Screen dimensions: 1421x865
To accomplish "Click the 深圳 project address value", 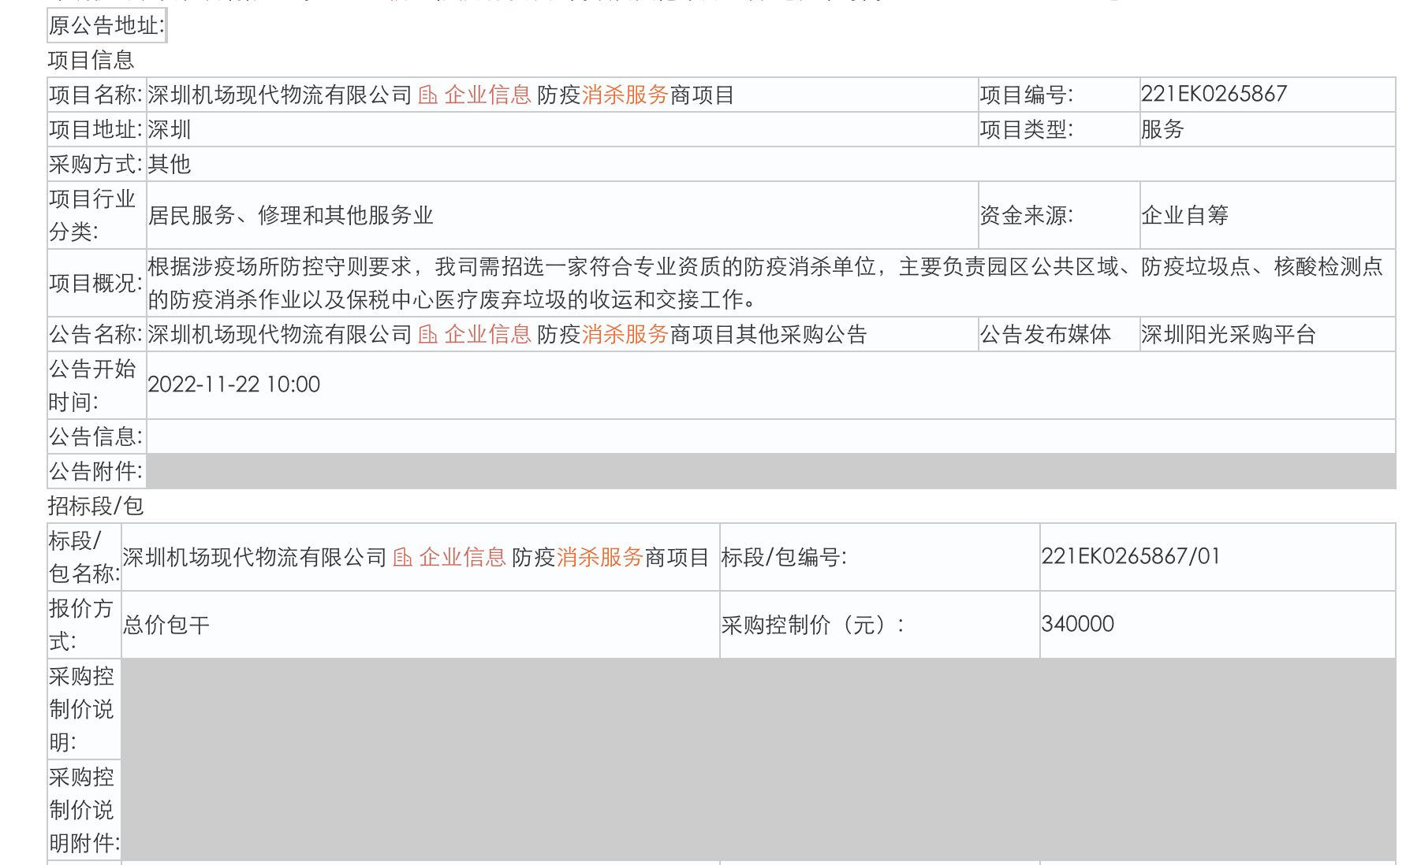I will click(x=169, y=130).
